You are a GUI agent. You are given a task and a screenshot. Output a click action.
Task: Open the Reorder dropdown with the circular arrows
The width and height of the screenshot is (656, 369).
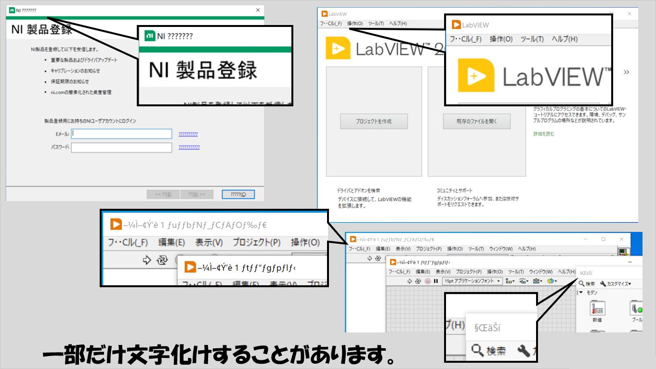[552, 281]
